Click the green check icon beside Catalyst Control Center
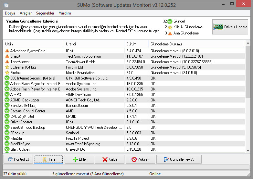The width and height of the screenshot is (253, 179). [7, 111]
